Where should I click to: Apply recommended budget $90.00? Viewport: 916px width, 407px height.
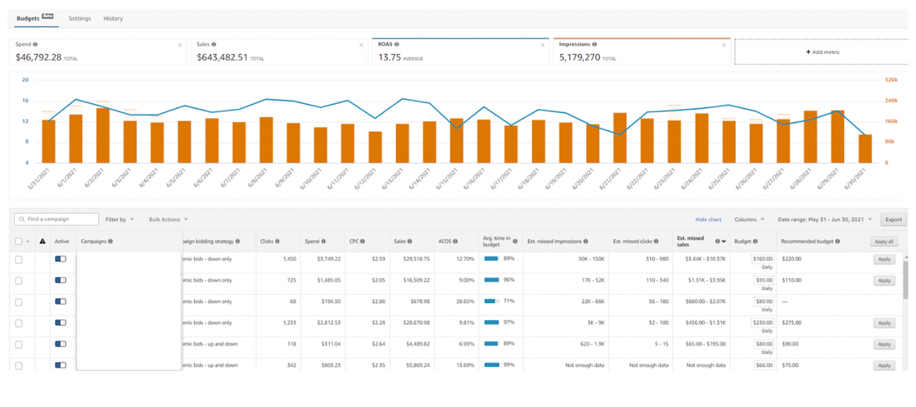[884, 344]
